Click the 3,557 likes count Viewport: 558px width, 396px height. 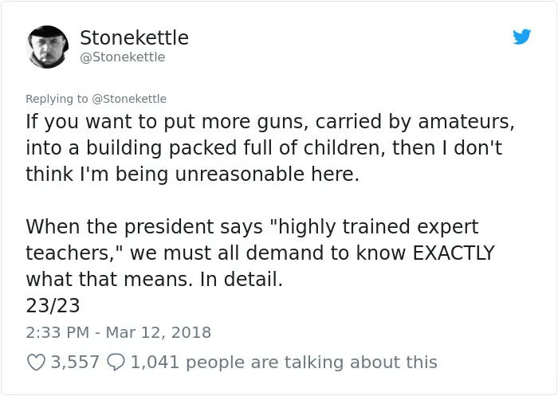75,363
